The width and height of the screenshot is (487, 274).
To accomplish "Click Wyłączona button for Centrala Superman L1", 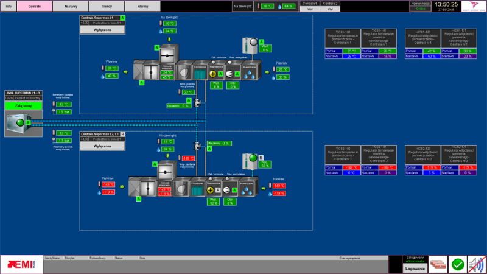I will point(102,29).
